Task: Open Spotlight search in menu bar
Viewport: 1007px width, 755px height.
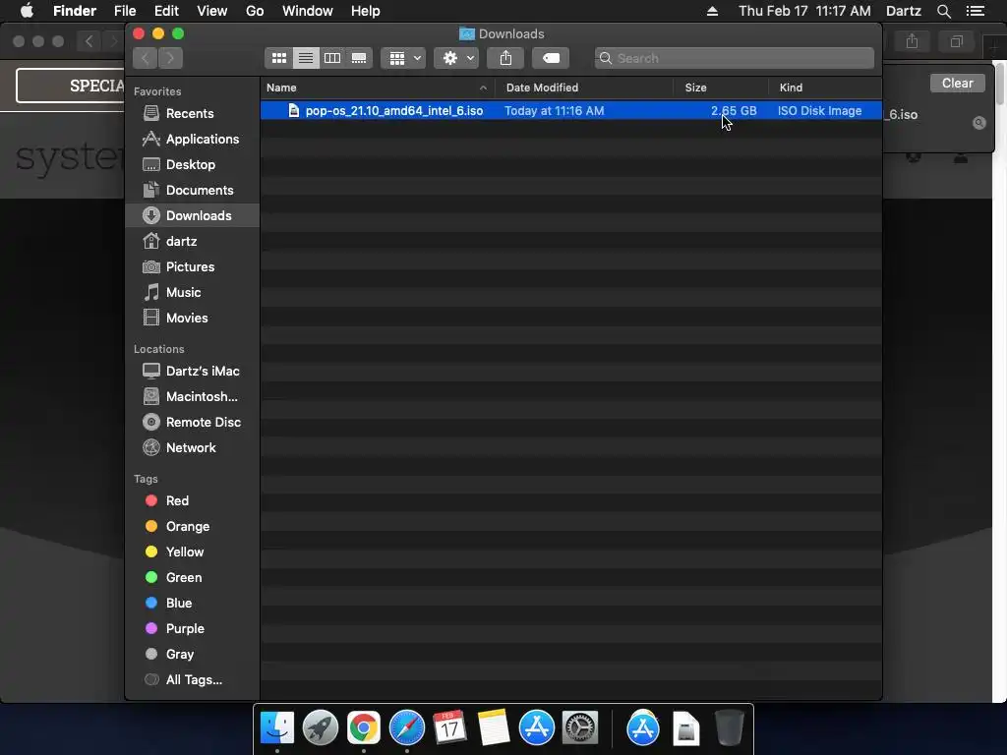Action: coord(943,11)
